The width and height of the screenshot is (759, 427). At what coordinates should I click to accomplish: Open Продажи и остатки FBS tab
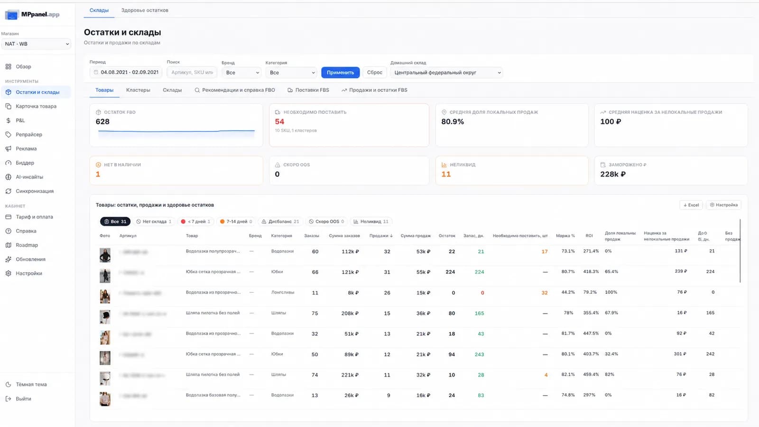[375, 90]
